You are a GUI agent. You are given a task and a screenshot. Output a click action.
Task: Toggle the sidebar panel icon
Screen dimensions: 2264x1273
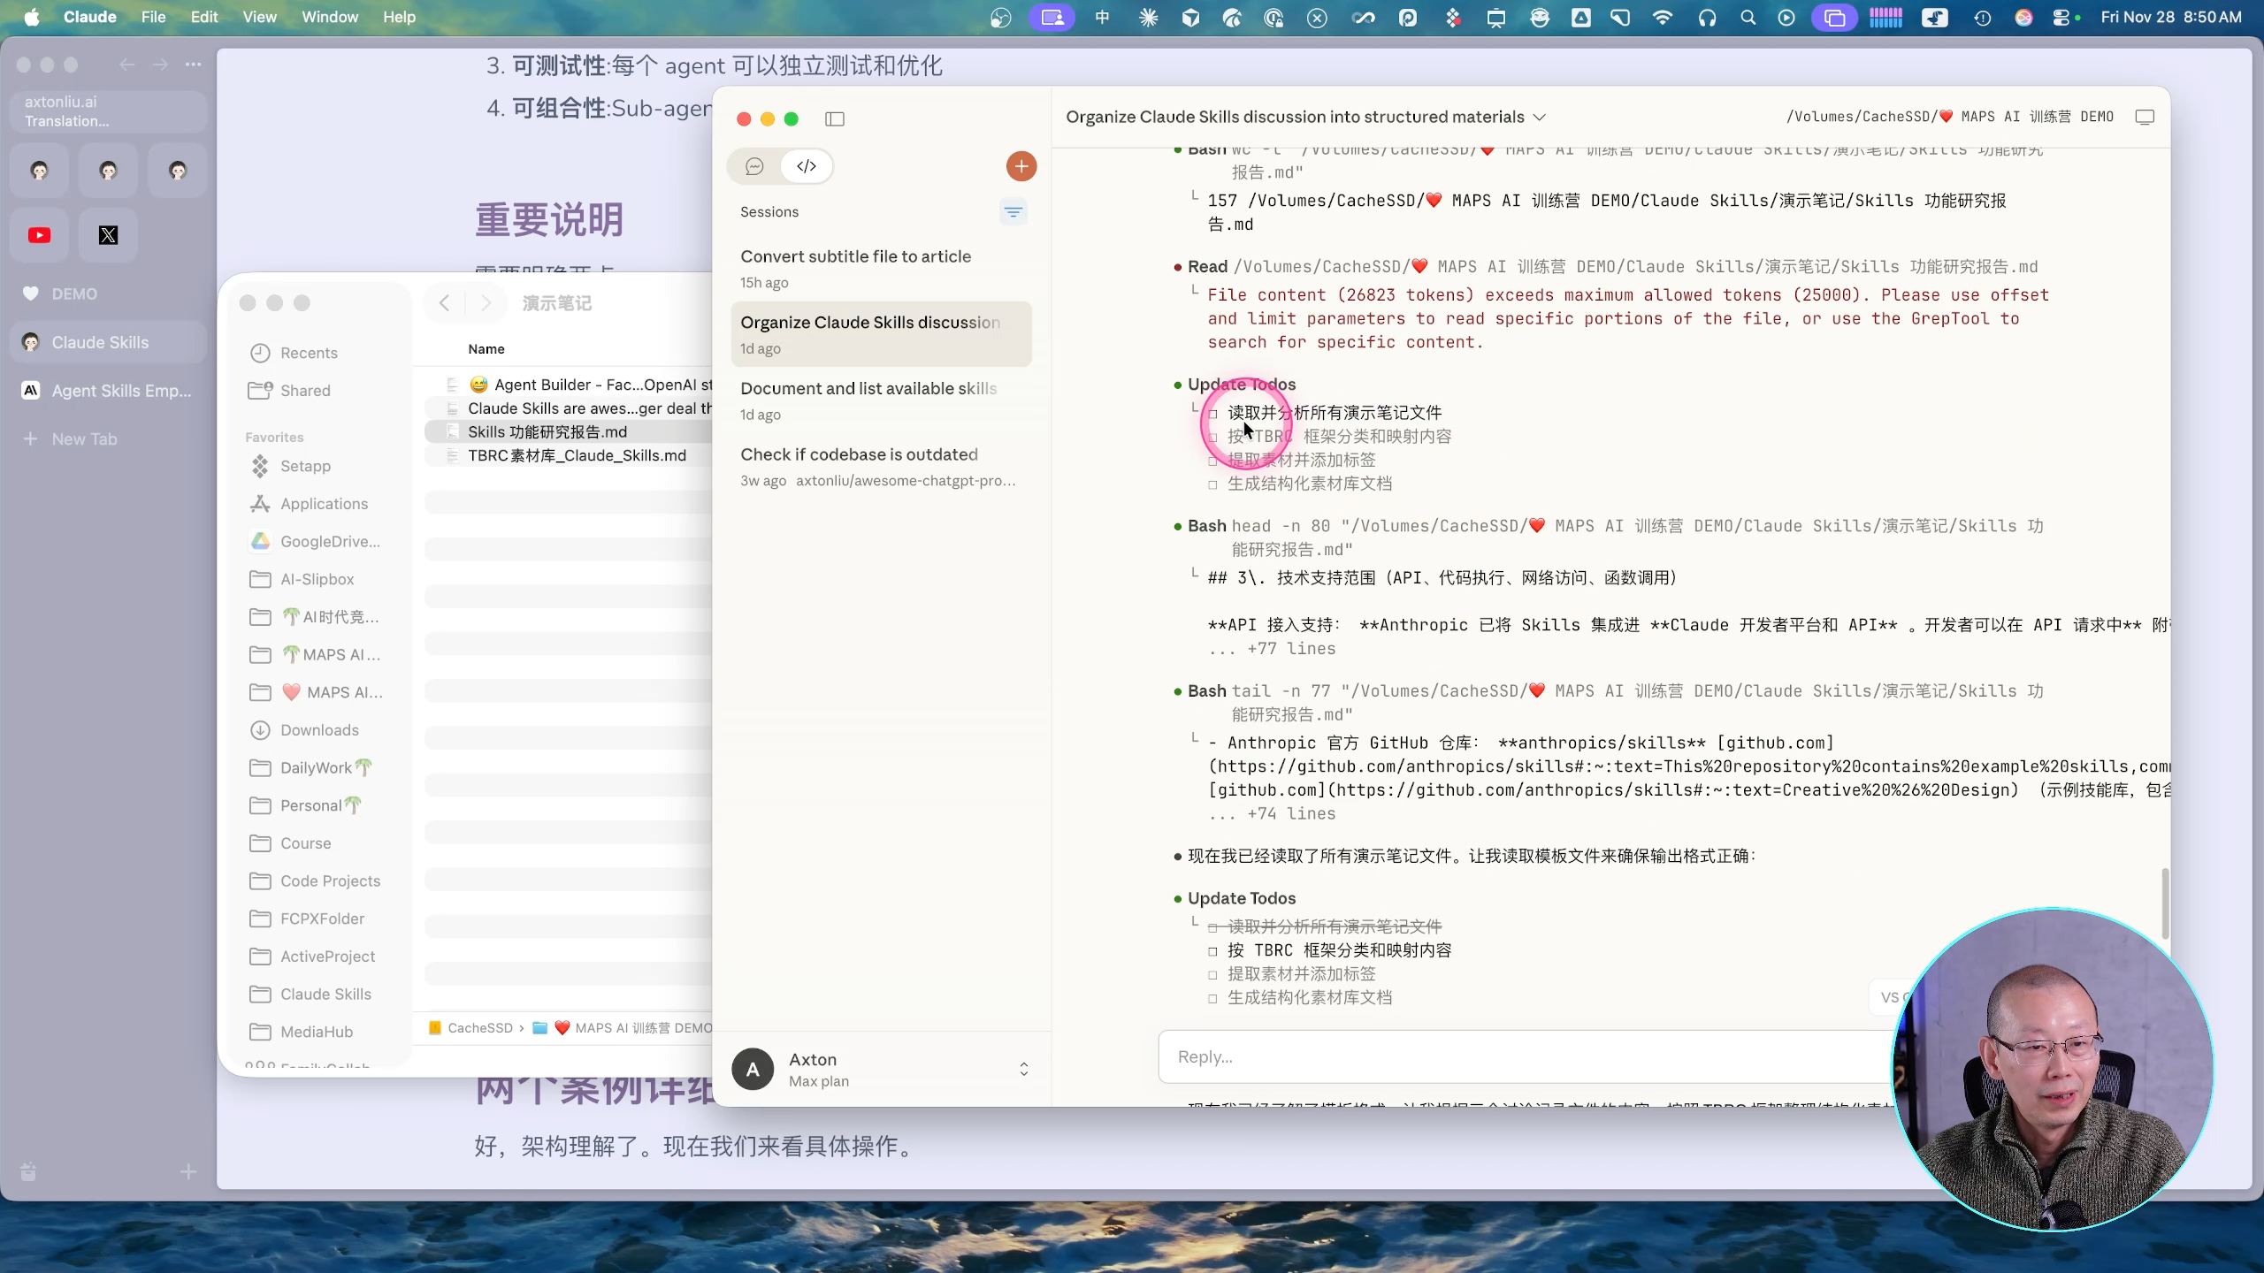834,119
